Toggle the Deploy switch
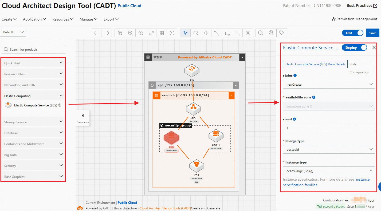 click(x=355, y=47)
